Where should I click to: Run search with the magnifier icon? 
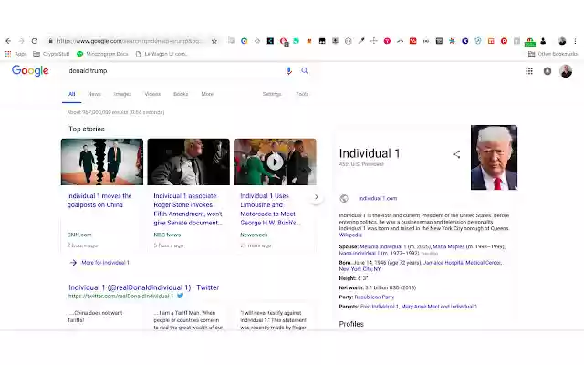(x=305, y=71)
